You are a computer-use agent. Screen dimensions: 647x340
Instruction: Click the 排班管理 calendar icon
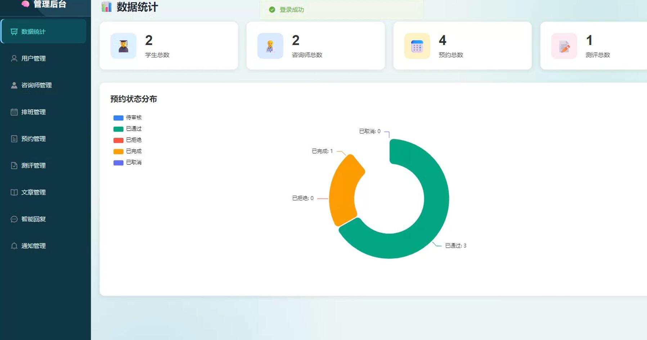pos(14,112)
